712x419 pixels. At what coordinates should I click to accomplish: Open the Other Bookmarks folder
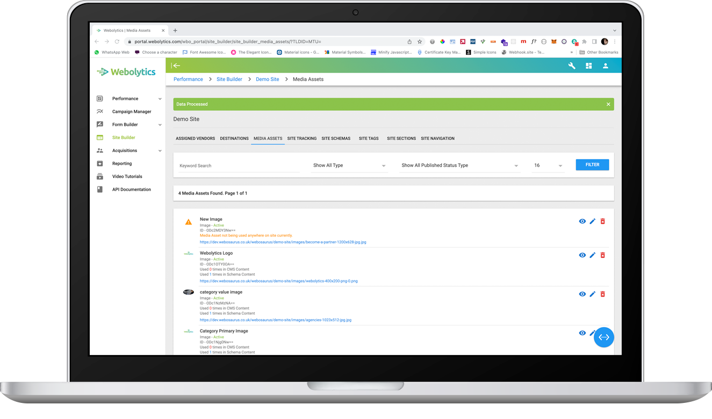(599, 53)
